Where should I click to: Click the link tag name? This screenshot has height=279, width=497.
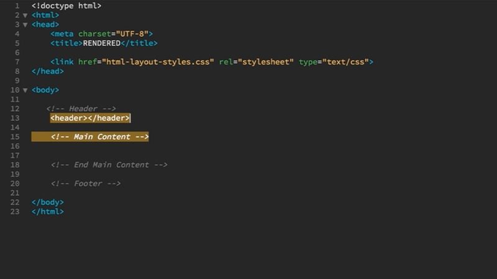[64, 62]
